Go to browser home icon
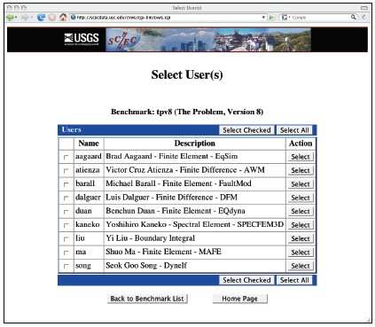 [x=63, y=17]
